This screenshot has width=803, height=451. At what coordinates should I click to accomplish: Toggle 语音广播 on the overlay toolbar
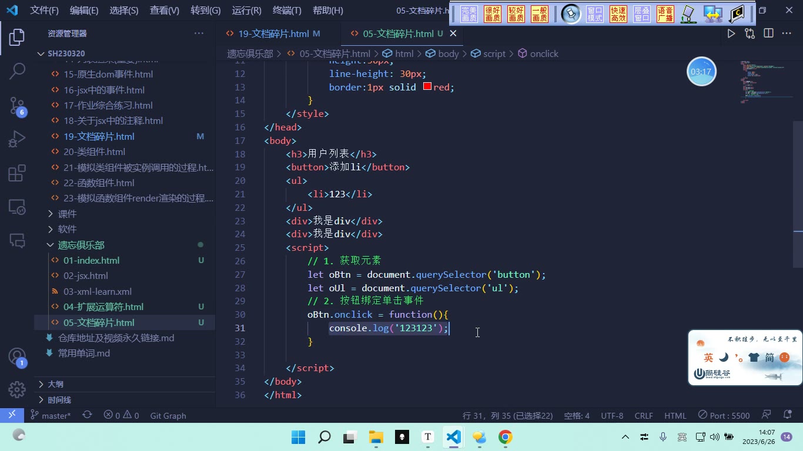coord(665,14)
